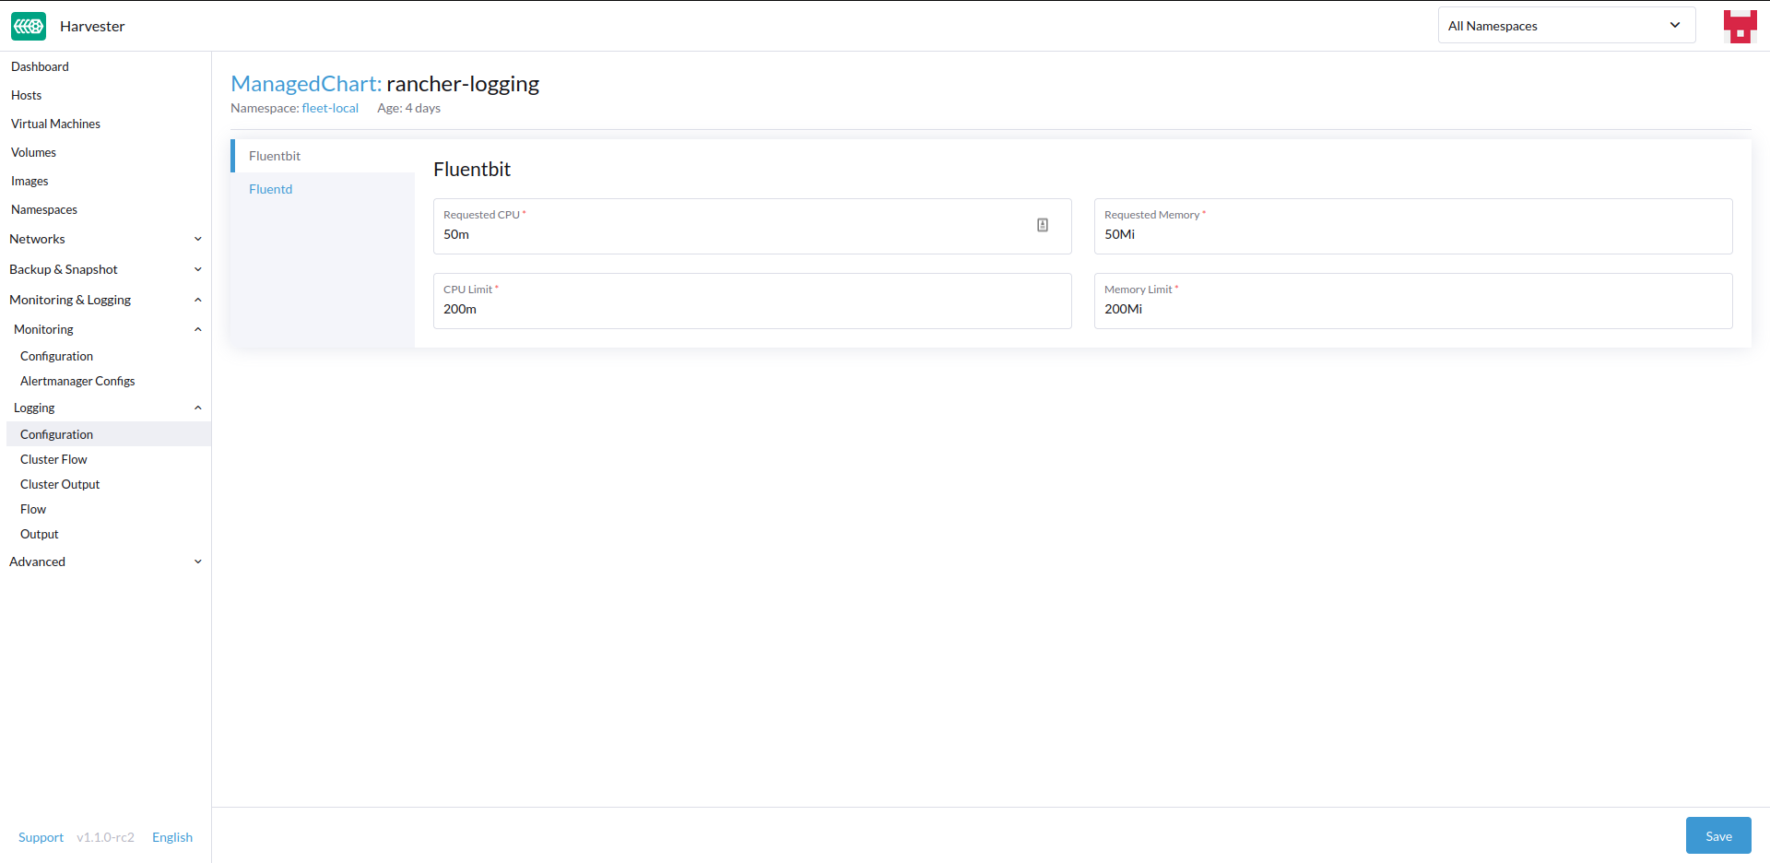Click the Harvester logo icon
Image resolution: width=1770 pixels, height=863 pixels.
tap(29, 26)
